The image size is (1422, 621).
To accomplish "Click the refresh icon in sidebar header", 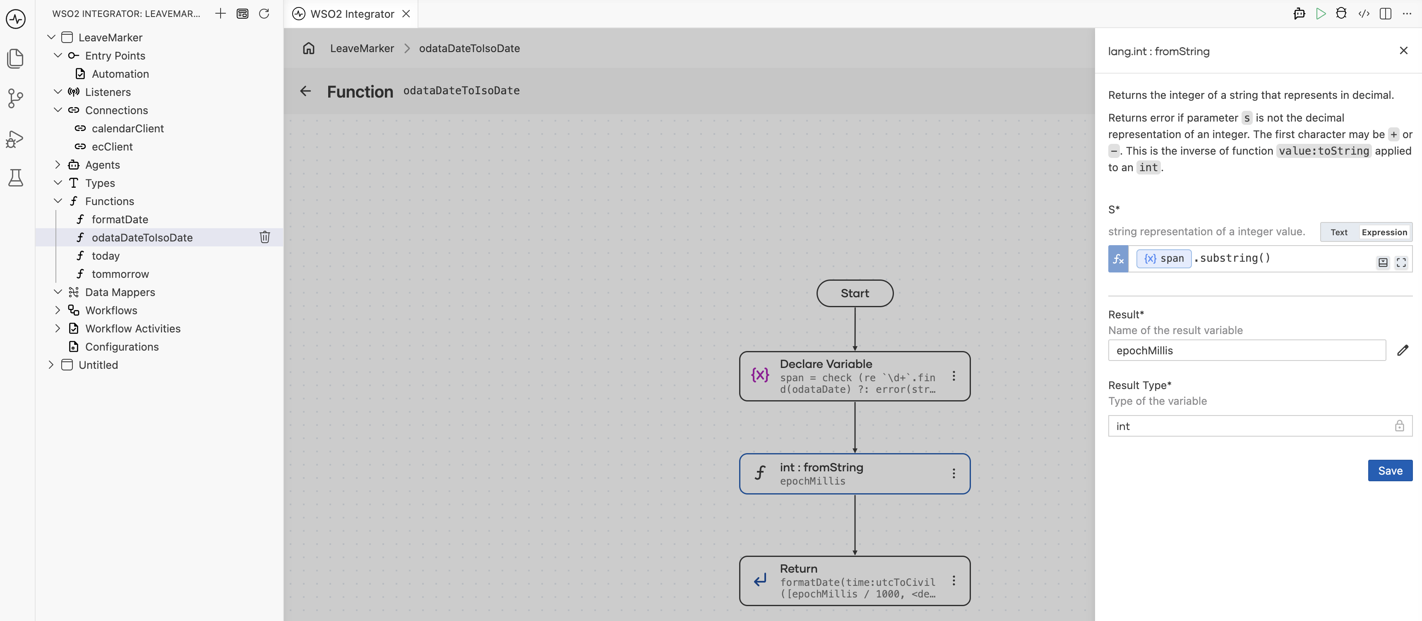I will click(x=264, y=14).
